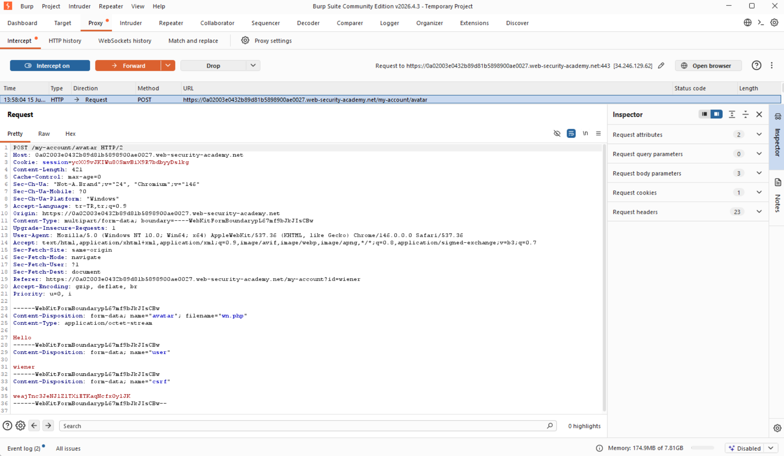Open the message editor hamburger menu icon
This screenshot has height=456, width=784.
coord(598,134)
